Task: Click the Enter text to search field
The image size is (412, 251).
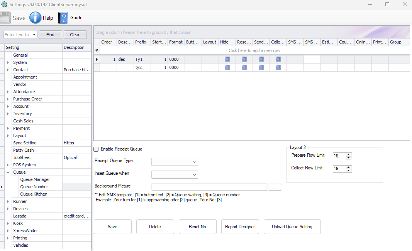Action: [18, 35]
